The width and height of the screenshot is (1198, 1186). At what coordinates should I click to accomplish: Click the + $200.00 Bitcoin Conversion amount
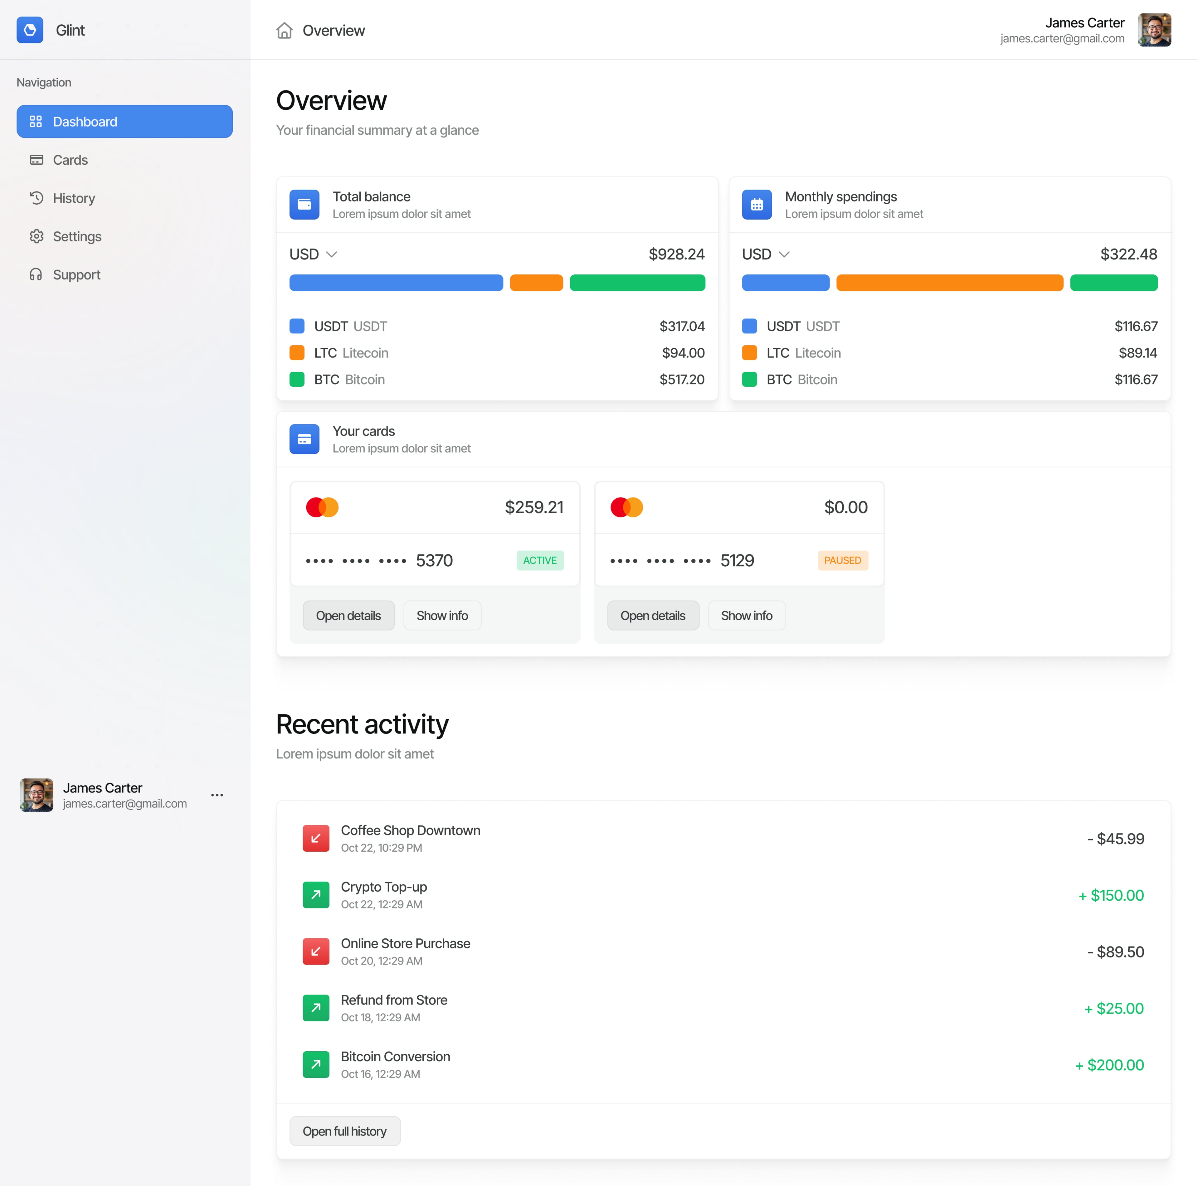tap(1109, 1065)
